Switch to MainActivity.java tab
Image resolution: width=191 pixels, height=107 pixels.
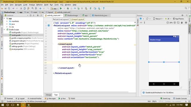(101, 15)
